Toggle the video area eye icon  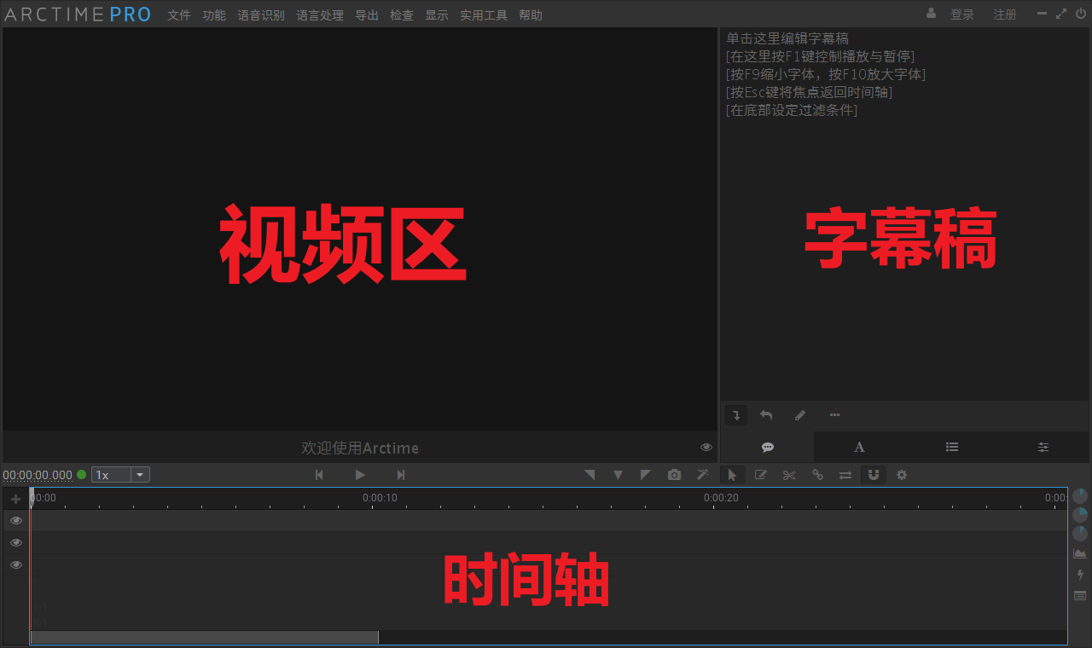(706, 448)
